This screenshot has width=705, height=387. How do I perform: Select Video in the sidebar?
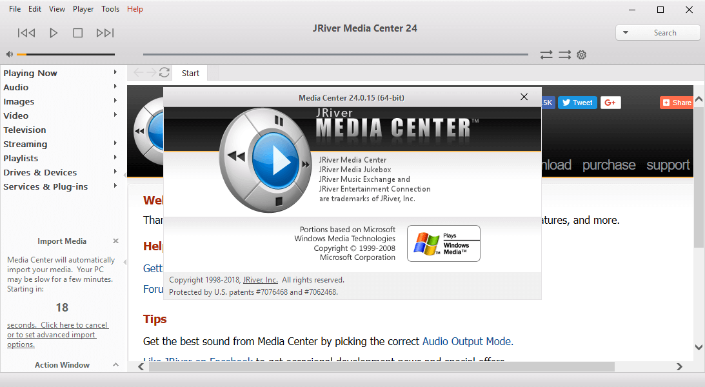click(x=15, y=115)
